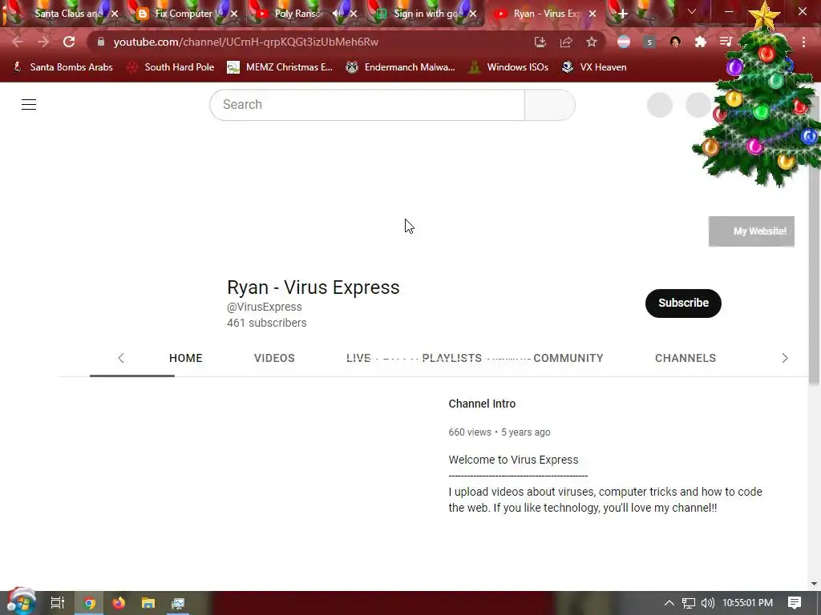821x615 pixels.
Task: Open the volume tray icon
Action: (x=707, y=603)
